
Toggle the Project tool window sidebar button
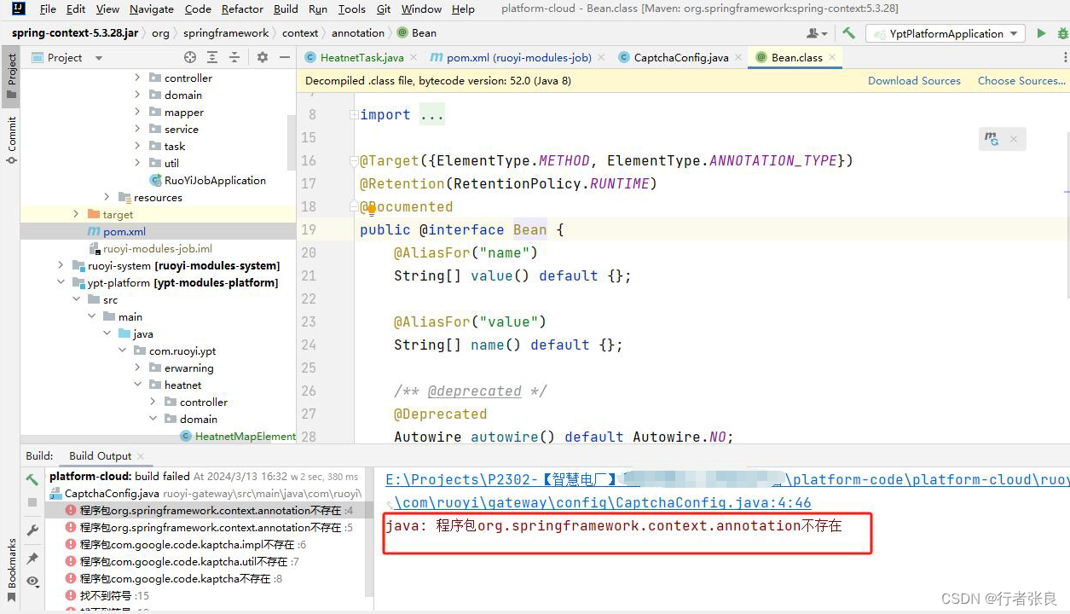[11, 73]
